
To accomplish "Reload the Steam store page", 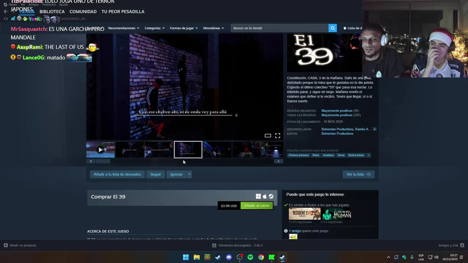I will [6, 19].
